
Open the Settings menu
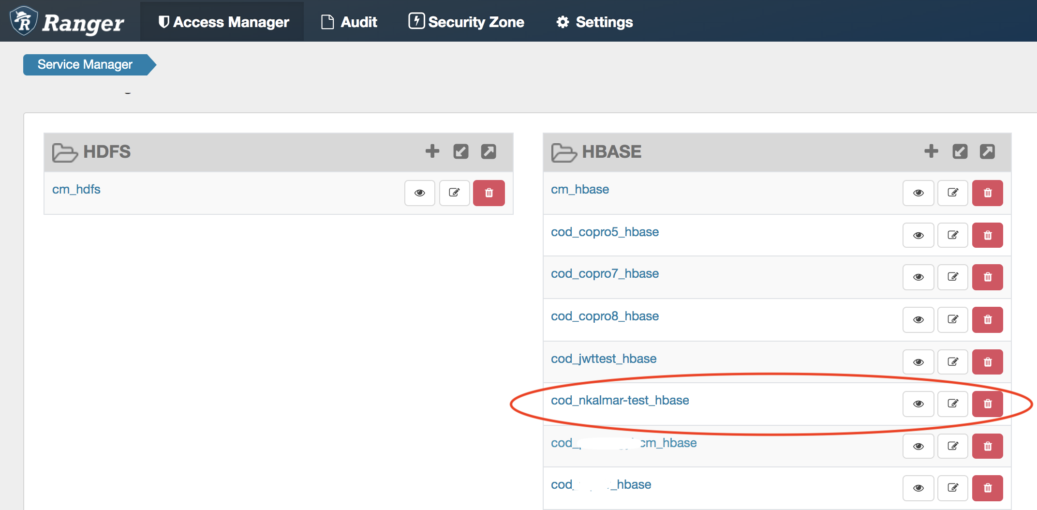(x=594, y=22)
